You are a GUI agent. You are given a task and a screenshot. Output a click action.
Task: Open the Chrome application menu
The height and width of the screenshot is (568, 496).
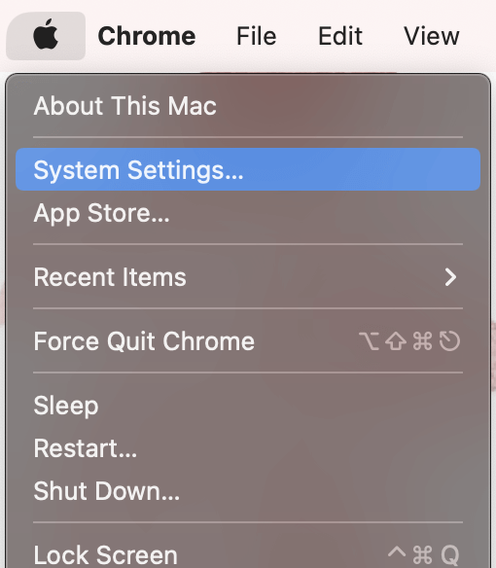[147, 36]
